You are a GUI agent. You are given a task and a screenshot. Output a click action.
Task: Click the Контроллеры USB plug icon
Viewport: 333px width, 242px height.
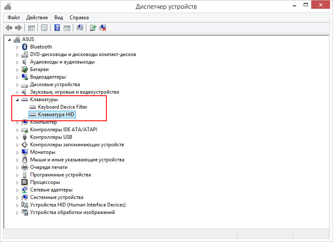pos(25,137)
